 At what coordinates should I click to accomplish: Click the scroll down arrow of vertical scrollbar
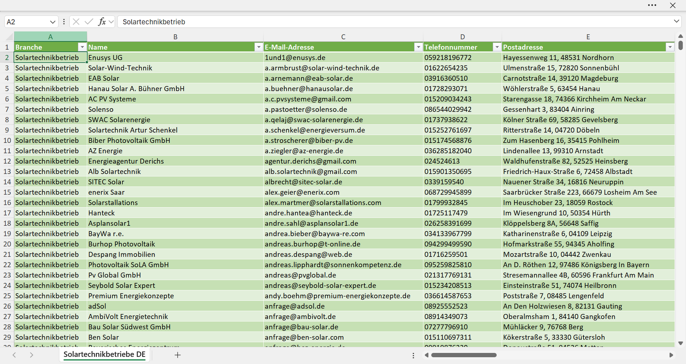tap(681, 343)
